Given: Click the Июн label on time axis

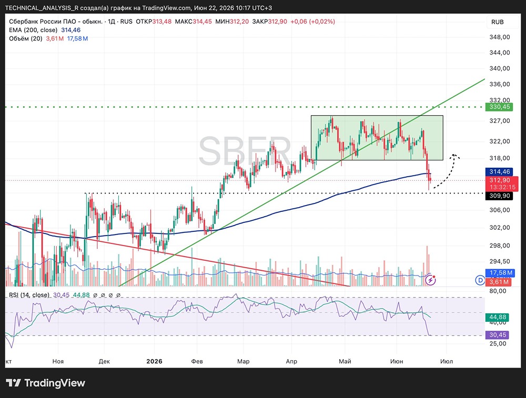Looking at the screenshot, I should pos(397,361).
